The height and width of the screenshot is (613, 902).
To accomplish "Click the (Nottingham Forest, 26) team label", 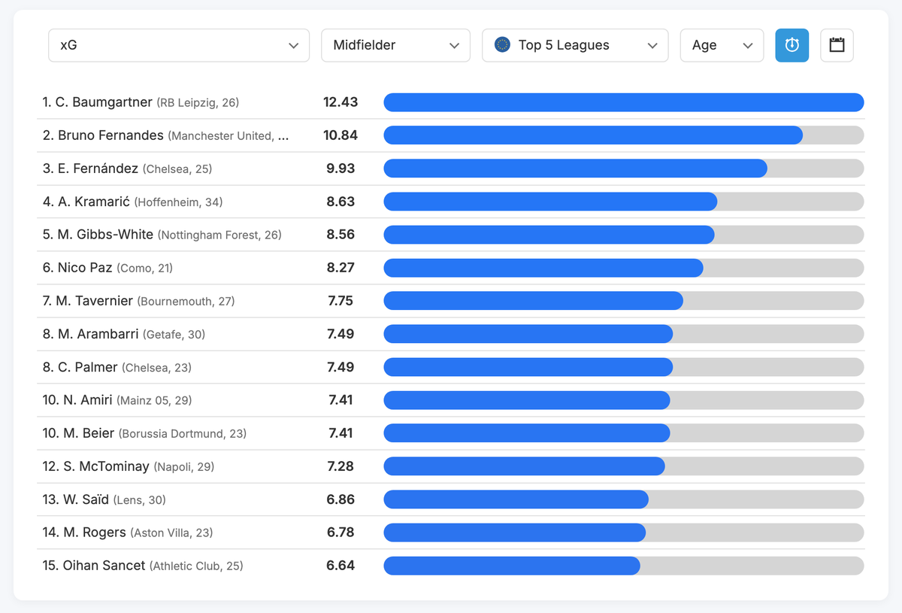I will tap(219, 235).
